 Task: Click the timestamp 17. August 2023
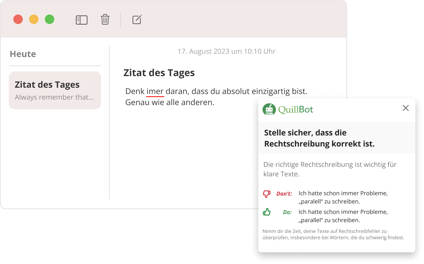point(226,51)
